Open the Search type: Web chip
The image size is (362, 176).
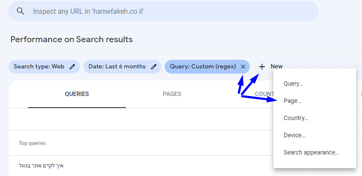click(39, 67)
